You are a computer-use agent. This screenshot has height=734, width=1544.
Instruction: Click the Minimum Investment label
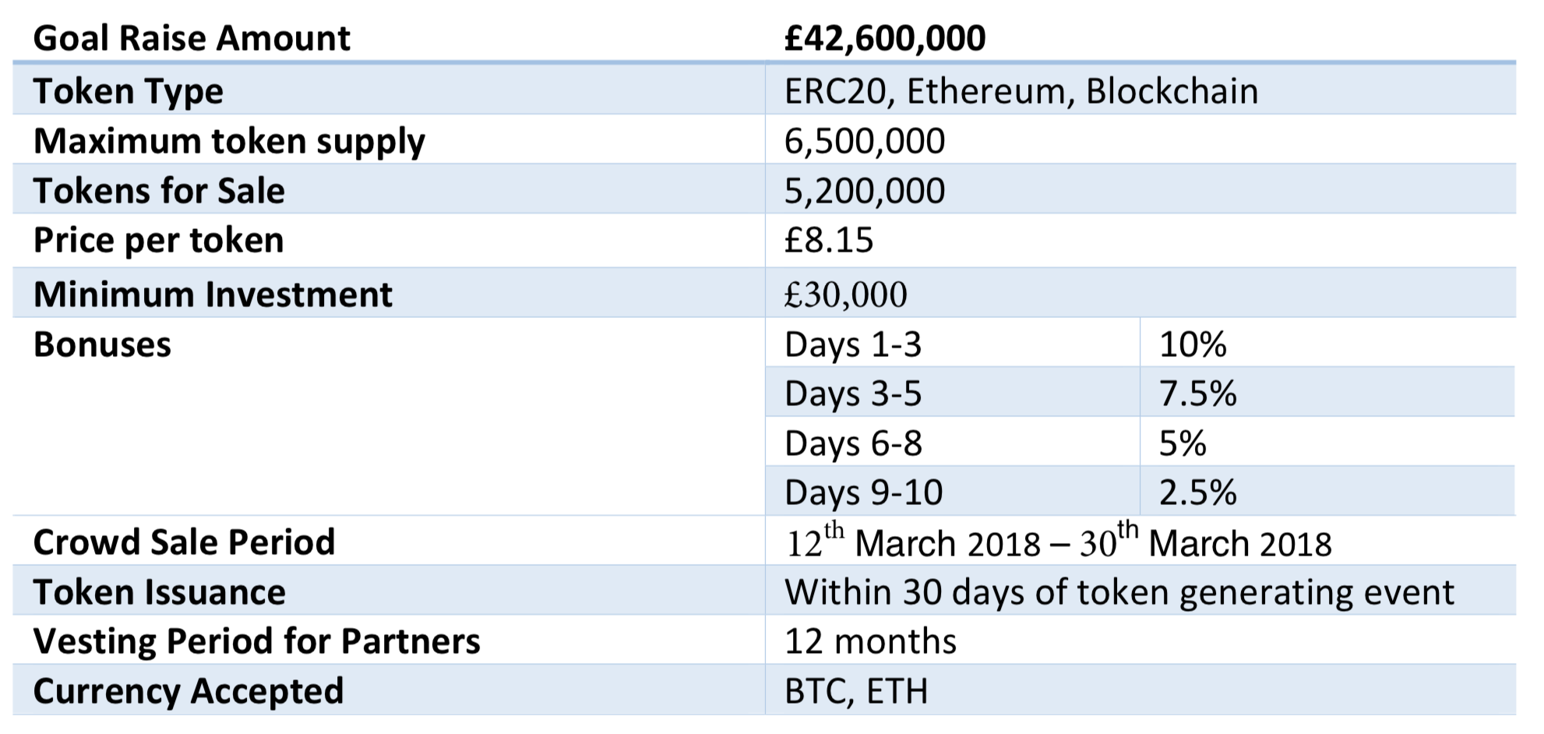click(213, 295)
